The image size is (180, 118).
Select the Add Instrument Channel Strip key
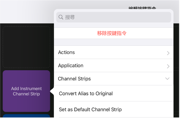click(26, 91)
